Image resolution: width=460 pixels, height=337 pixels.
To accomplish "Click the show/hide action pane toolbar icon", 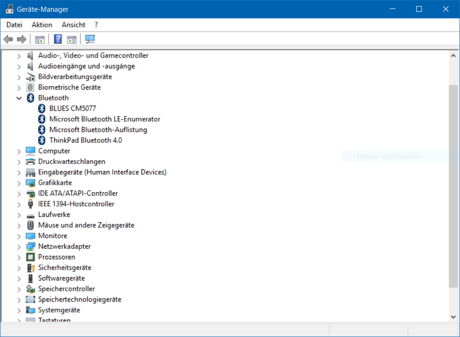I will tap(72, 39).
